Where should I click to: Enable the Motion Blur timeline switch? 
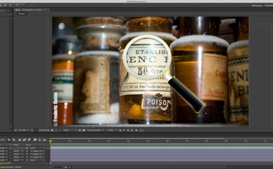click(x=29, y=140)
